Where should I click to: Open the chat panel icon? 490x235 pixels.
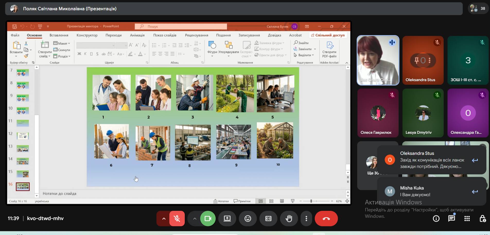pos(451,219)
